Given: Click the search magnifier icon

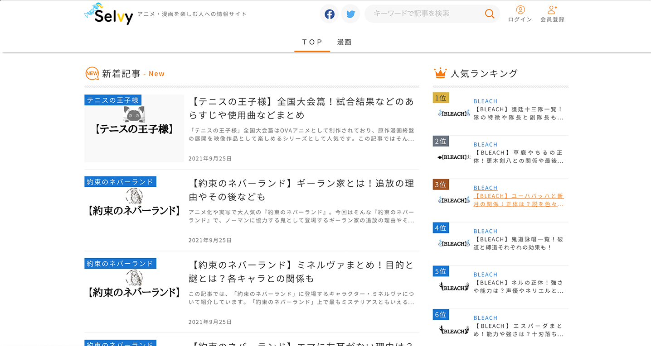Looking at the screenshot, I should [489, 14].
